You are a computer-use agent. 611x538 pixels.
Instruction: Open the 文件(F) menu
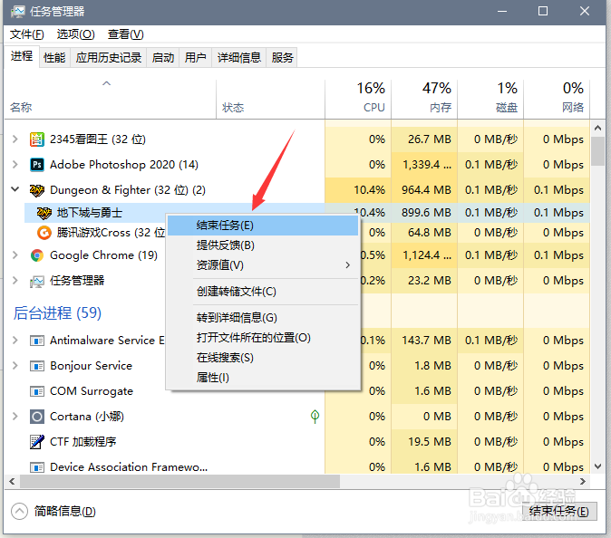27,34
